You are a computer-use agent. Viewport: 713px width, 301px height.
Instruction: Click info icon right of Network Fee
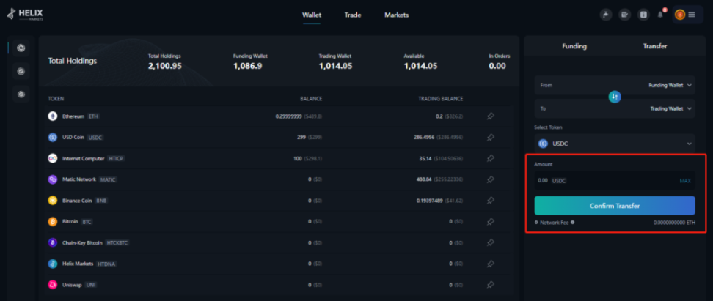click(x=572, y=223)
